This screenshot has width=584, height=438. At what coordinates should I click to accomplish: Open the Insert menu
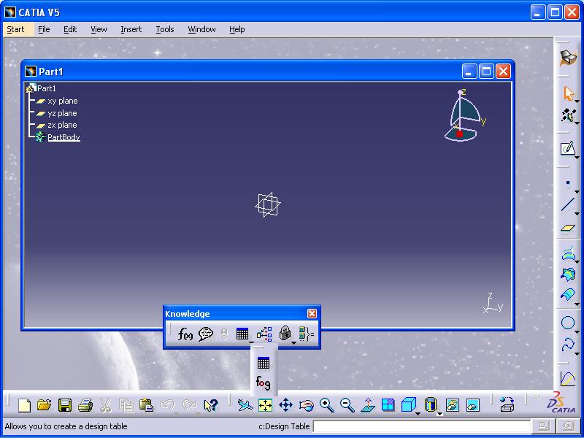[x=131, y=29]
